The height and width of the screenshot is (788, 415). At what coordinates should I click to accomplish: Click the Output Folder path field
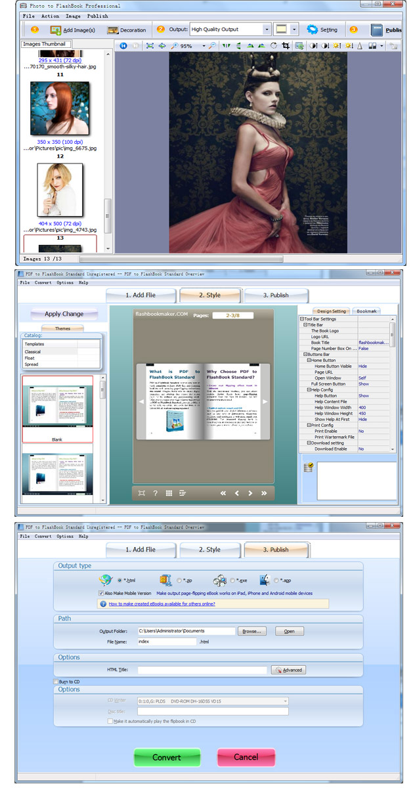186,631
